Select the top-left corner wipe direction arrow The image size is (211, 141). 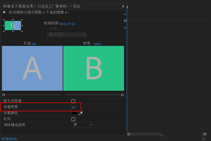[x=4, y=20]
